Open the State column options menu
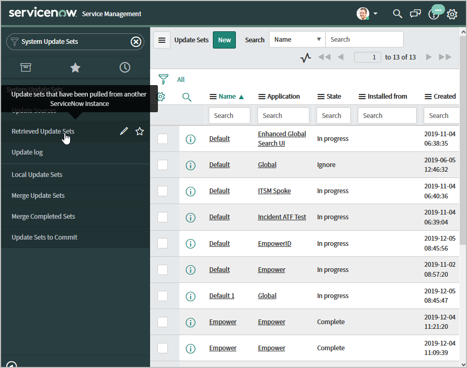 [x=321, y=97]
